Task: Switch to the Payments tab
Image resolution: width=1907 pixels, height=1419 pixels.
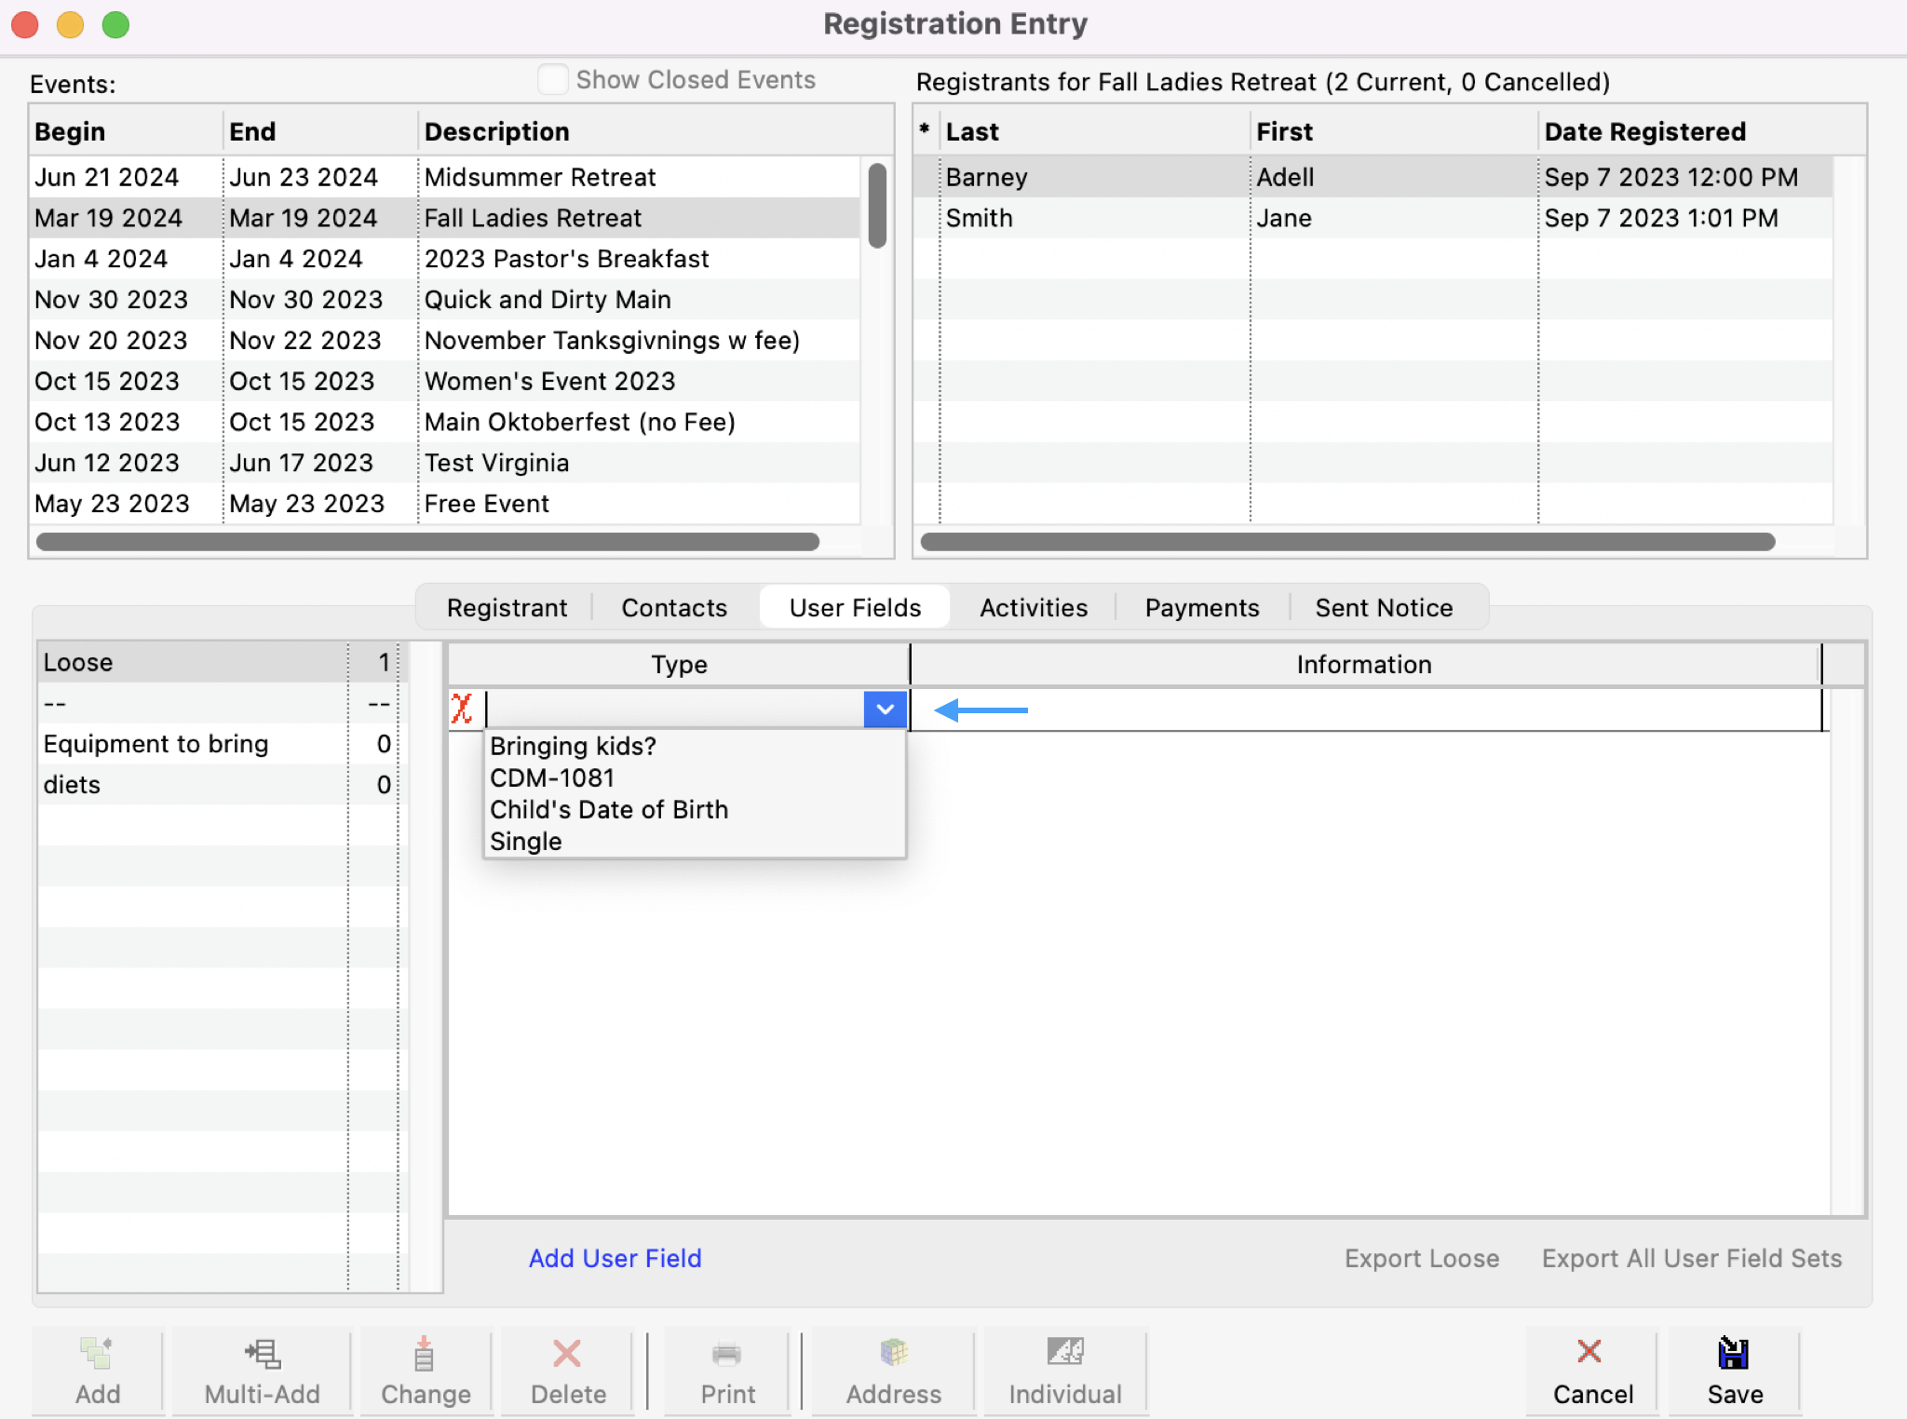Action: click(x=1201, y=608)
